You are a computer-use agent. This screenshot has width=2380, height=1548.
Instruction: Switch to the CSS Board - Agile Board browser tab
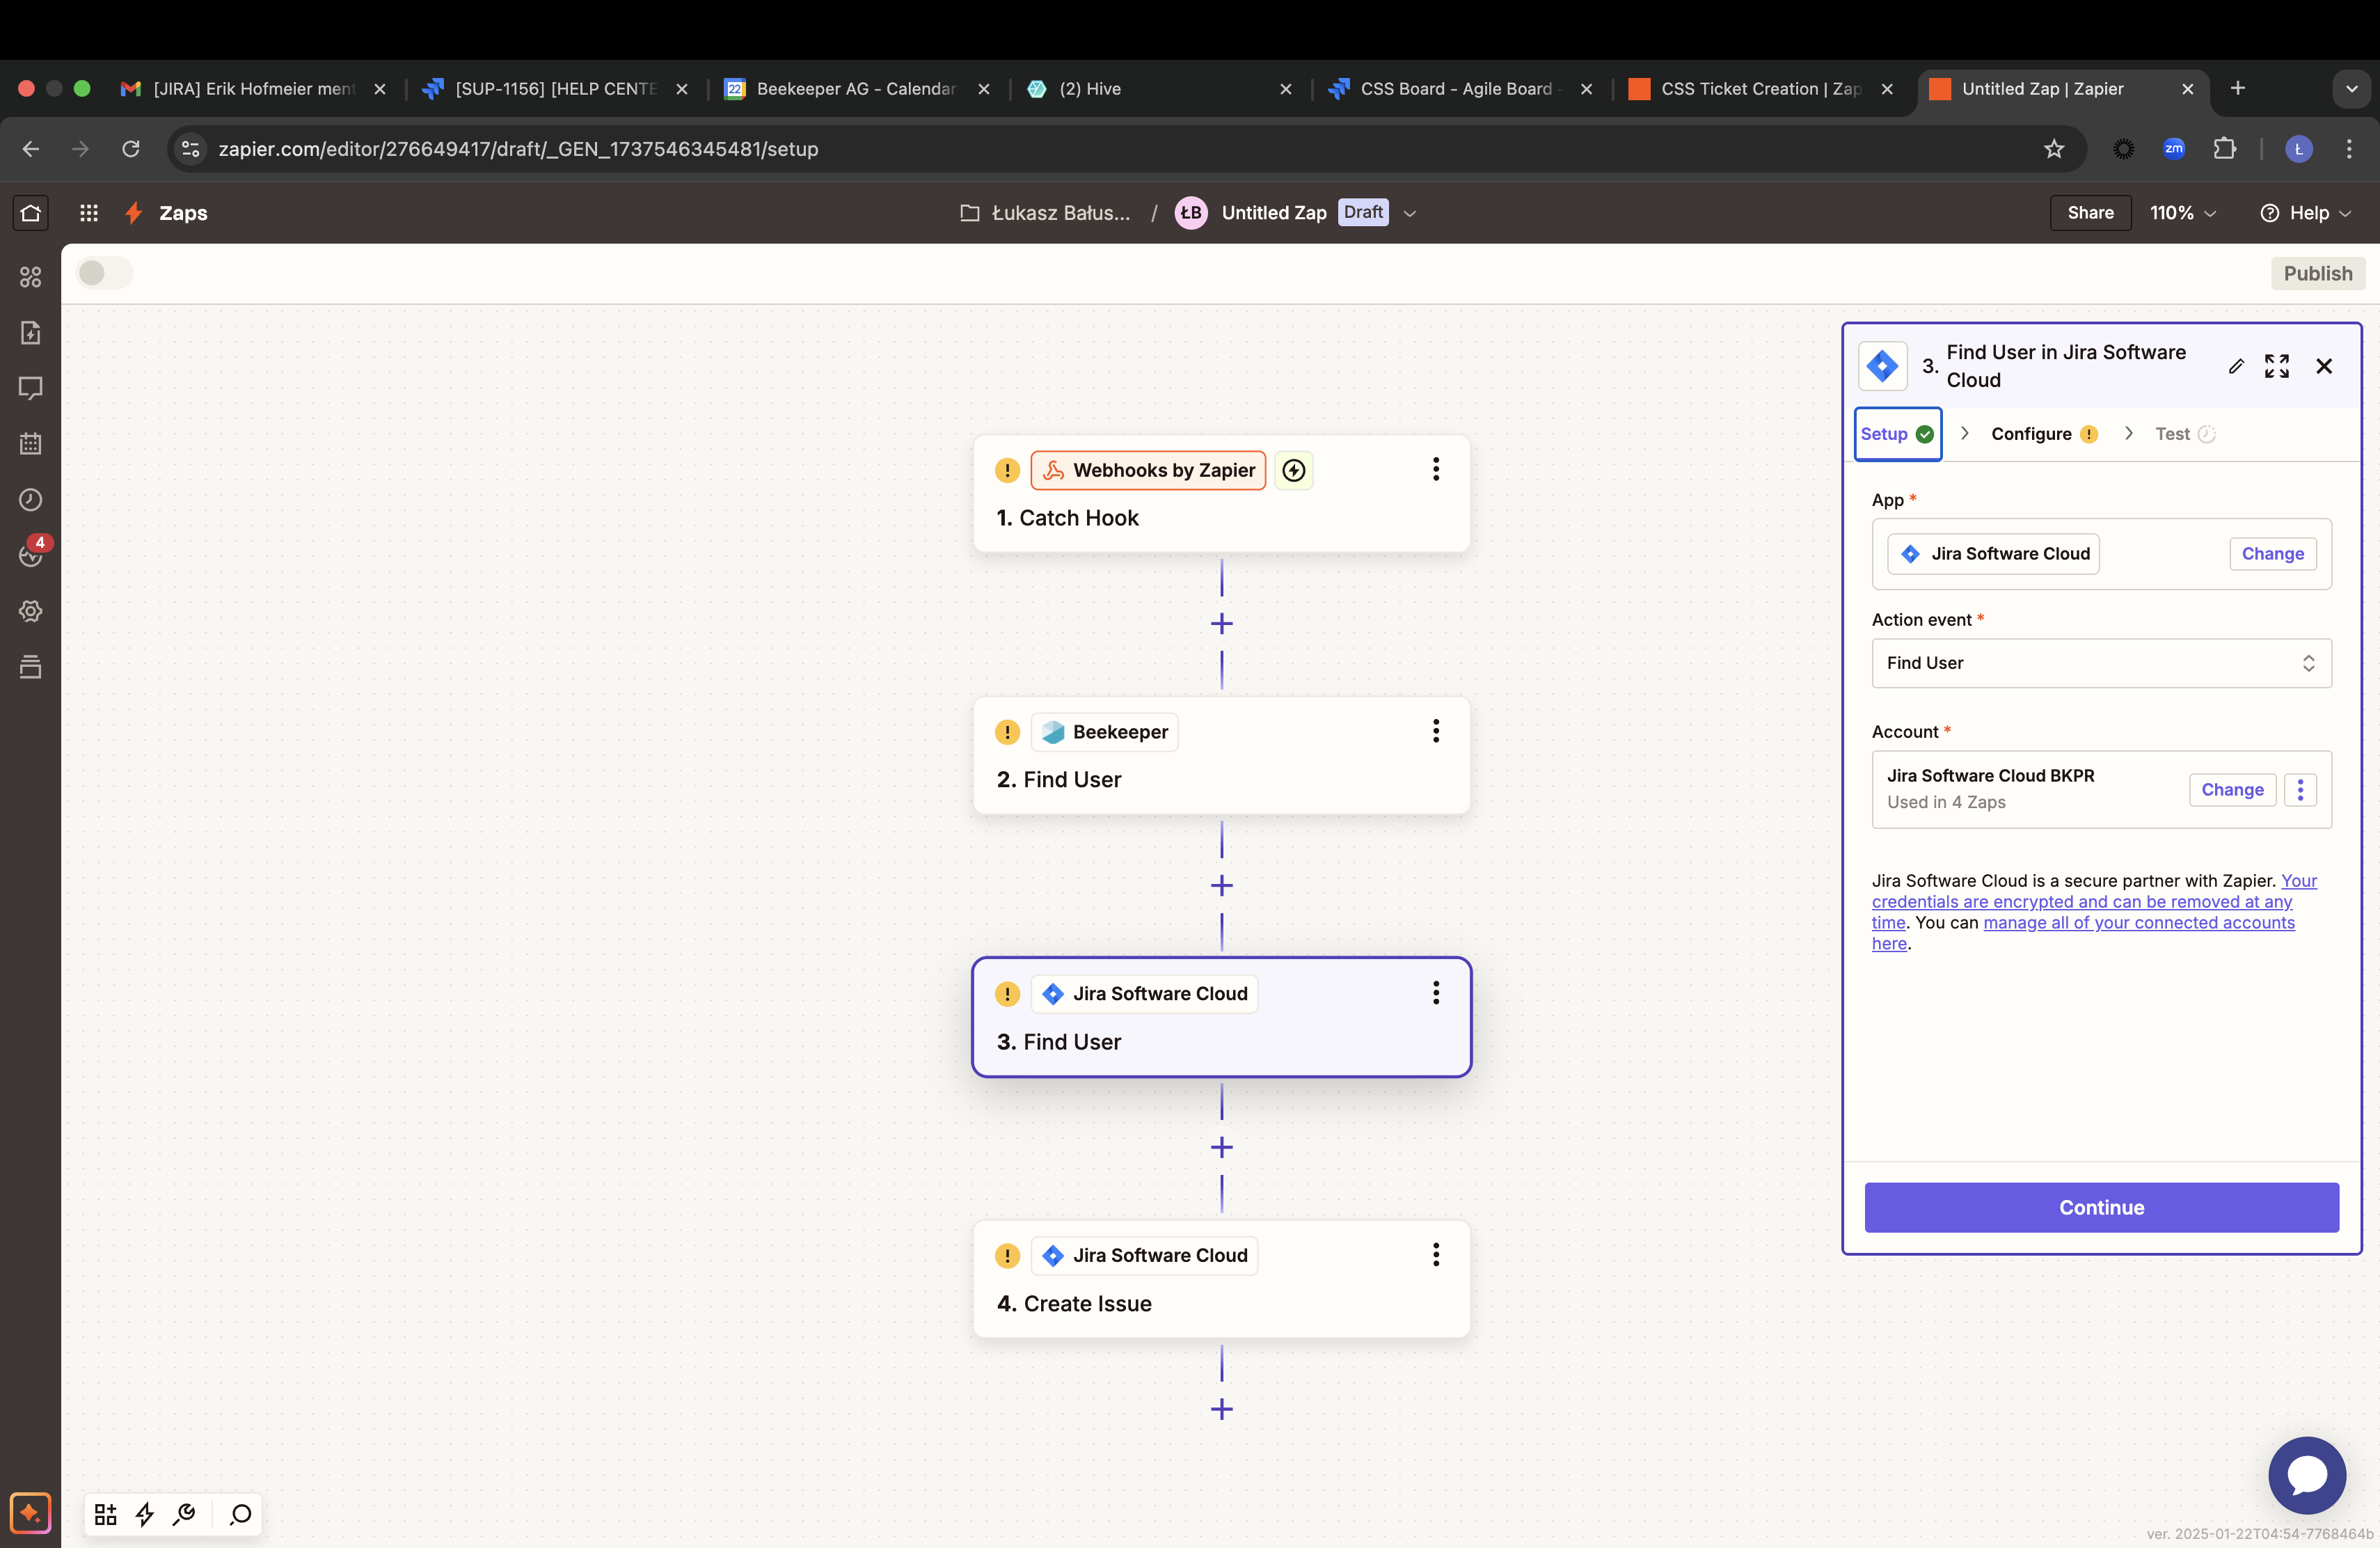coord(1461,89)
